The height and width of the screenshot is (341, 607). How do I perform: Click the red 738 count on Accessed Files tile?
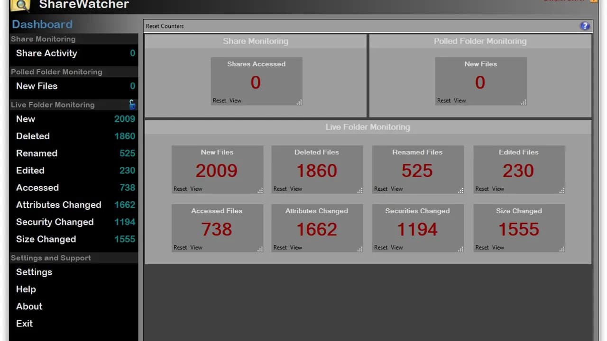click(x=217, y=229)
